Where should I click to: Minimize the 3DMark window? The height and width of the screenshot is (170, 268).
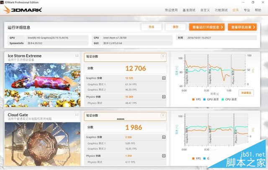[x=243, y=2]
